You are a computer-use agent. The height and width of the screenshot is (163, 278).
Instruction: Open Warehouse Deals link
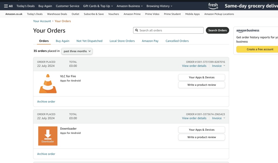coord(57,14)
